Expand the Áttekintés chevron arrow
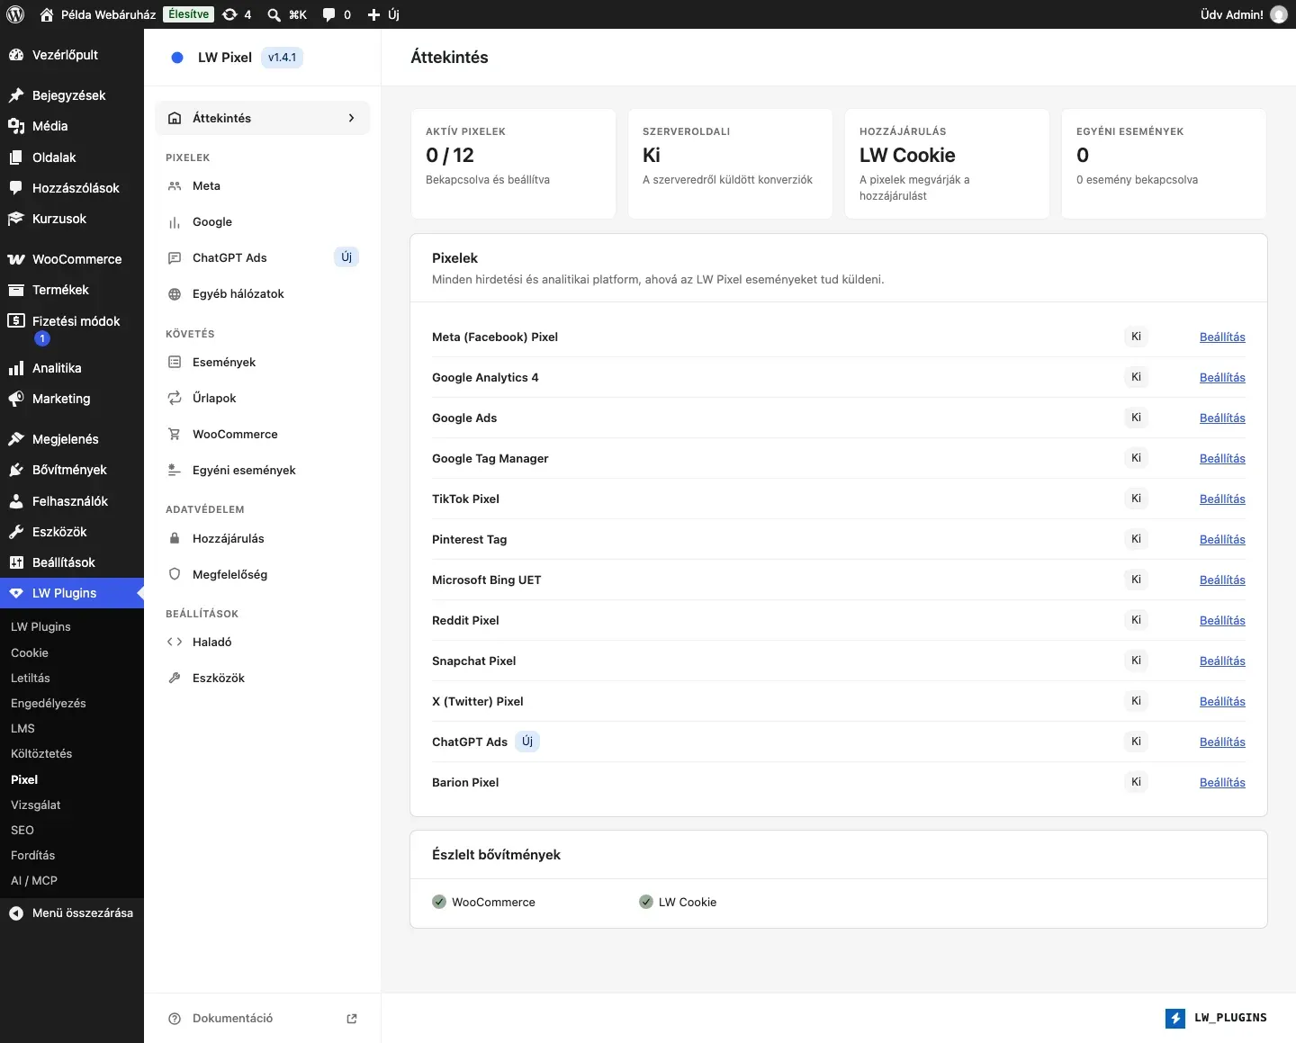 (x=351, y=118)
